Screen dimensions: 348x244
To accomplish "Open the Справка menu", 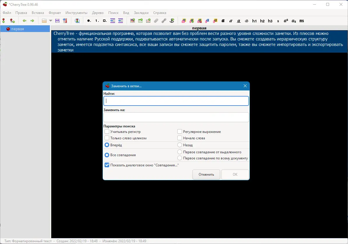I will coord(160,13).
